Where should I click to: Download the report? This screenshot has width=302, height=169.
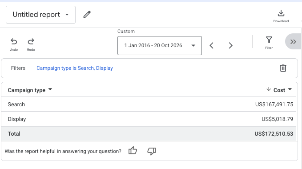point(281,16)
